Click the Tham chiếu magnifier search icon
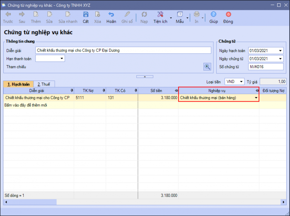The height and width of the screenshot is (216, 290). [x=207, y=66]
